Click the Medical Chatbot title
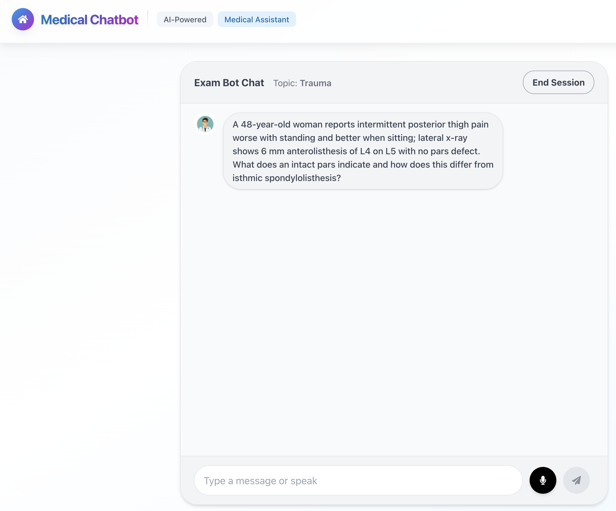 (x=89, y=20)
